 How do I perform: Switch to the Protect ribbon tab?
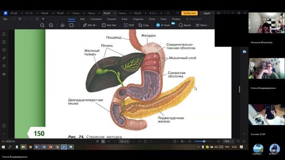pyautogui.click(x=176, y=19)
